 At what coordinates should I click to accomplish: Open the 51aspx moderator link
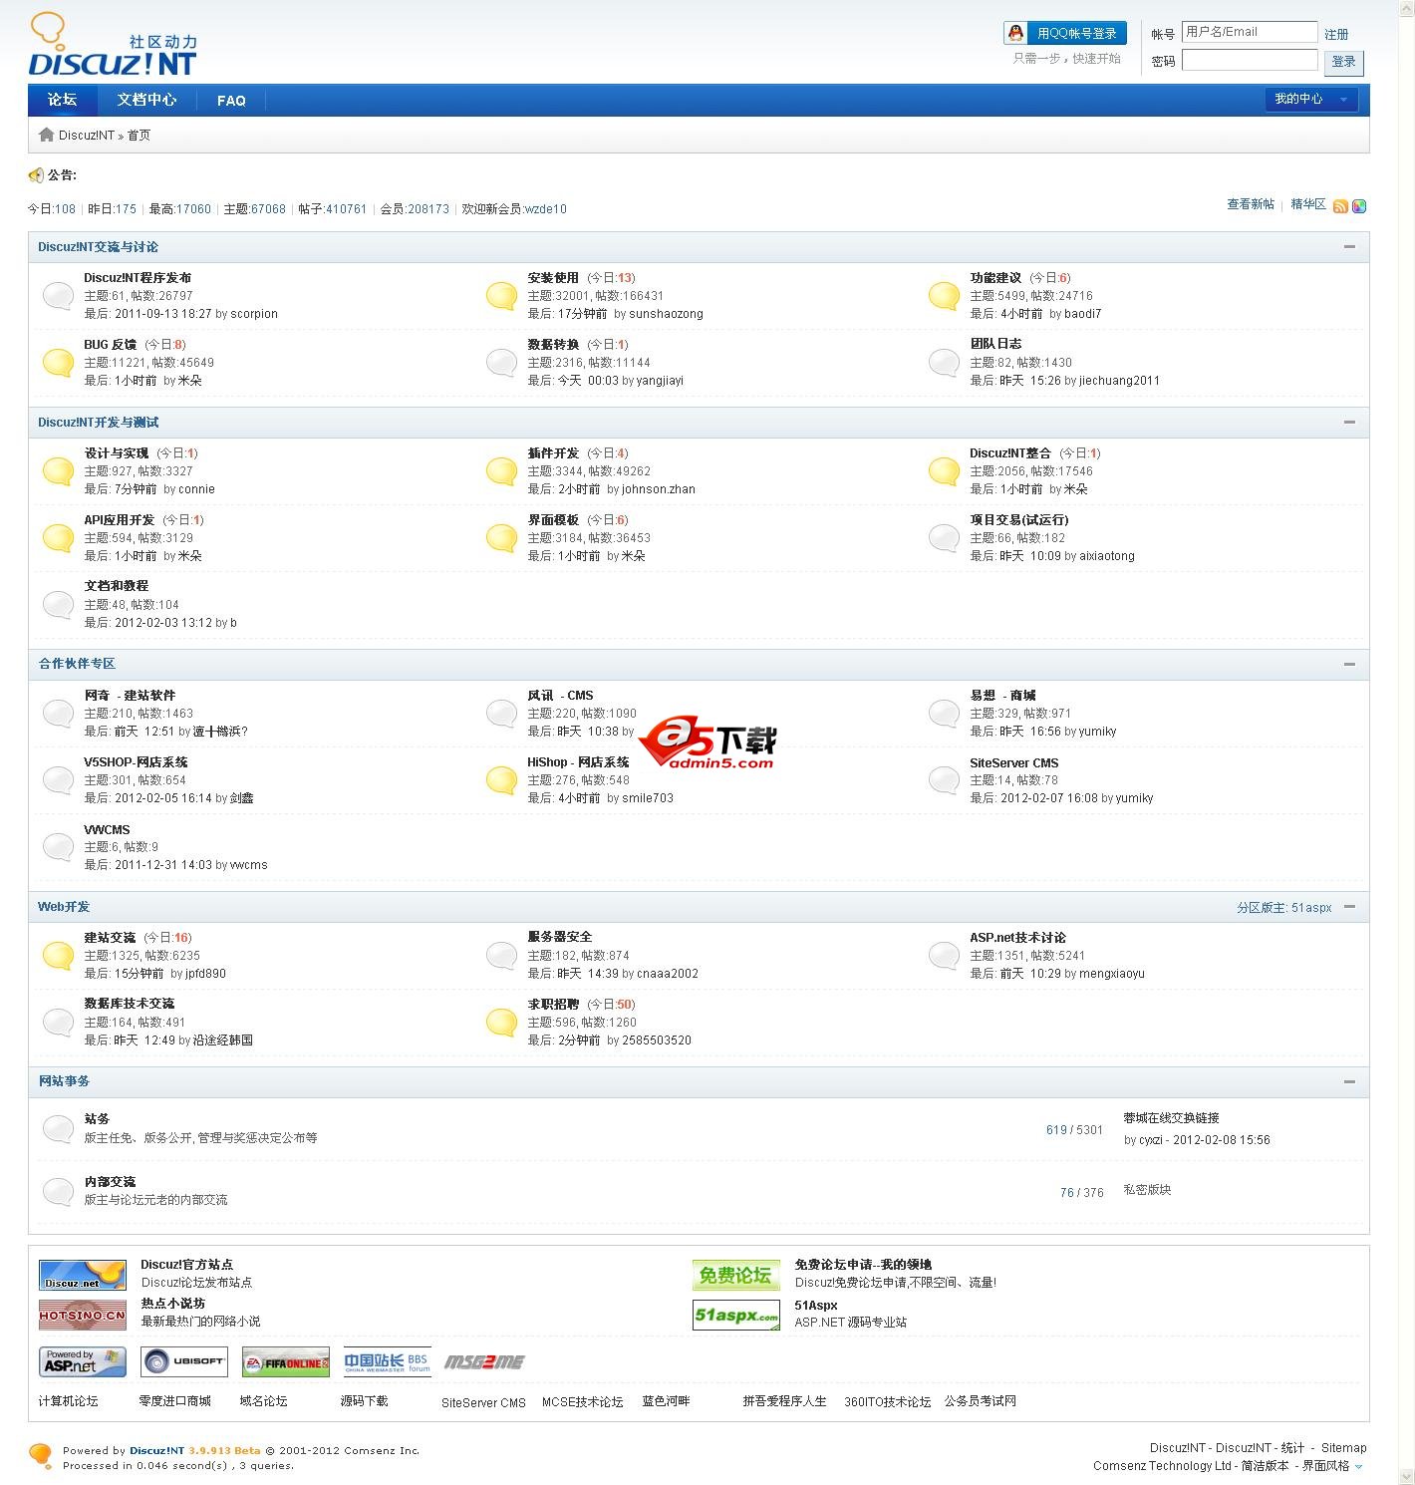[x=1311, y=908]
